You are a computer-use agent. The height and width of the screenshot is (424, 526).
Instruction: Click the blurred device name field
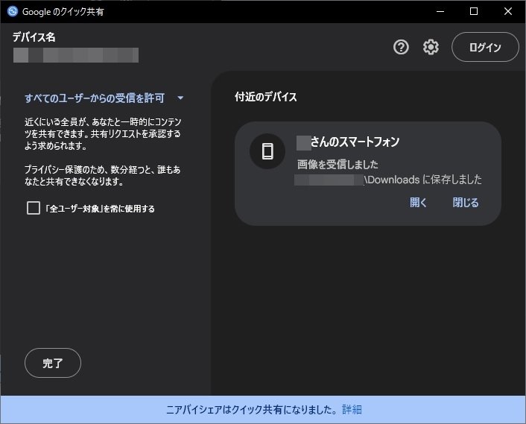[76, 55]
